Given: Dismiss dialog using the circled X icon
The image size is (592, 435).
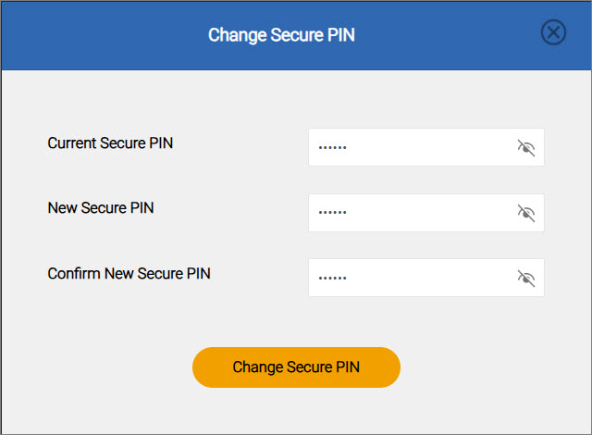Looking at the screenshot, I should coord(553,32).
